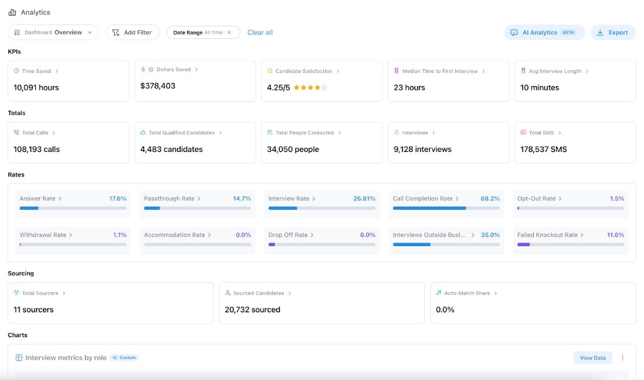
Task: Click the Clear all link
Action: click(260, 33)
